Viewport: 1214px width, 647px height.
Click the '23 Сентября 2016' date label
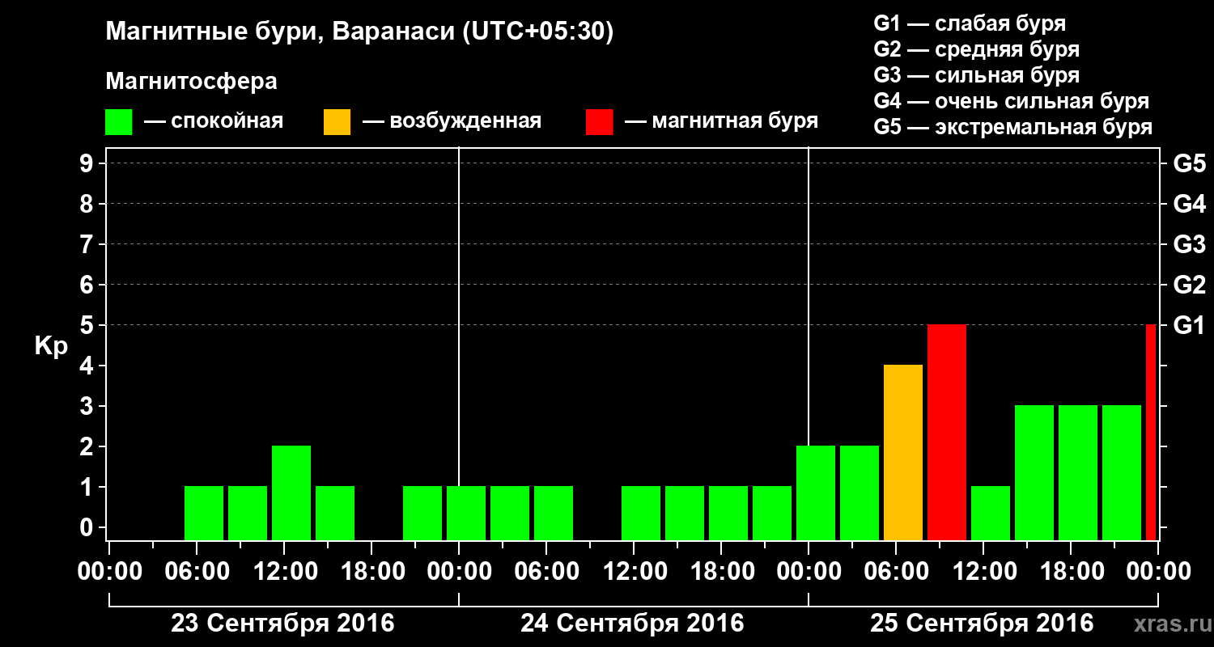pyautogui.click(x=282, y=624)
